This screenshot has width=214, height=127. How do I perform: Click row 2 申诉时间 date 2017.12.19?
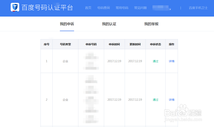coord(114,100)
